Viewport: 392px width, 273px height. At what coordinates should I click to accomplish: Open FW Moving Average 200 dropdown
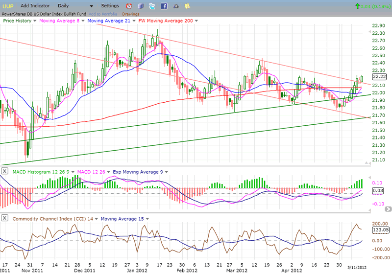click(x=195, y=21)
